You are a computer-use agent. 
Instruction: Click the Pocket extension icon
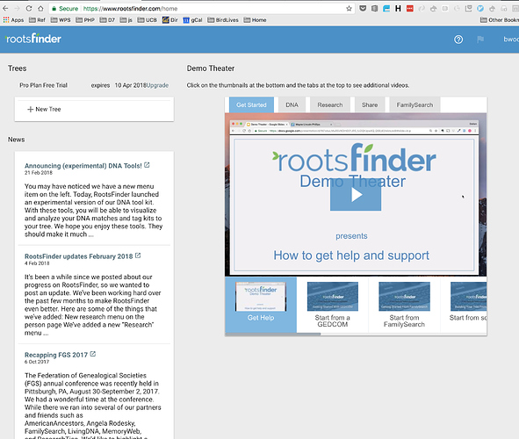[x=363, y=9]
